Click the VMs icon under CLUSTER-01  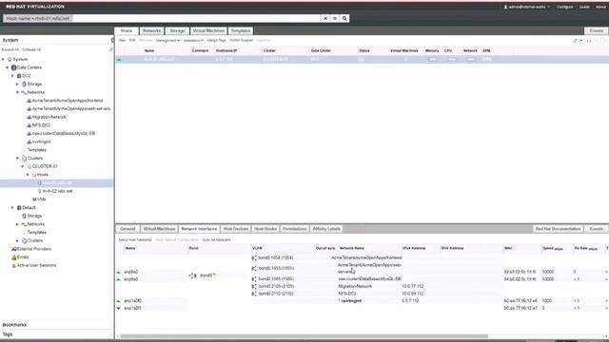coord(34,199)
